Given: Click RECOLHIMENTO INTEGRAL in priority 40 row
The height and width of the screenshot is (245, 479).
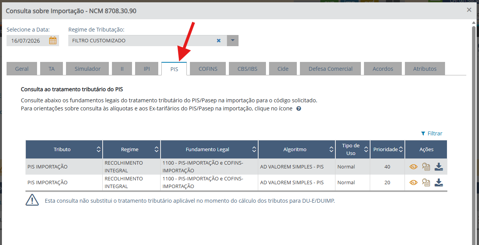Looking at the screenshot, I should (124, 167).
